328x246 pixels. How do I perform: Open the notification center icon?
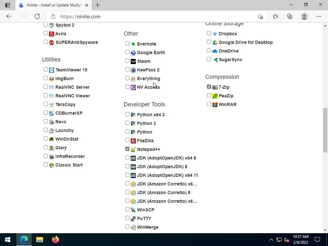pos(317,240)
